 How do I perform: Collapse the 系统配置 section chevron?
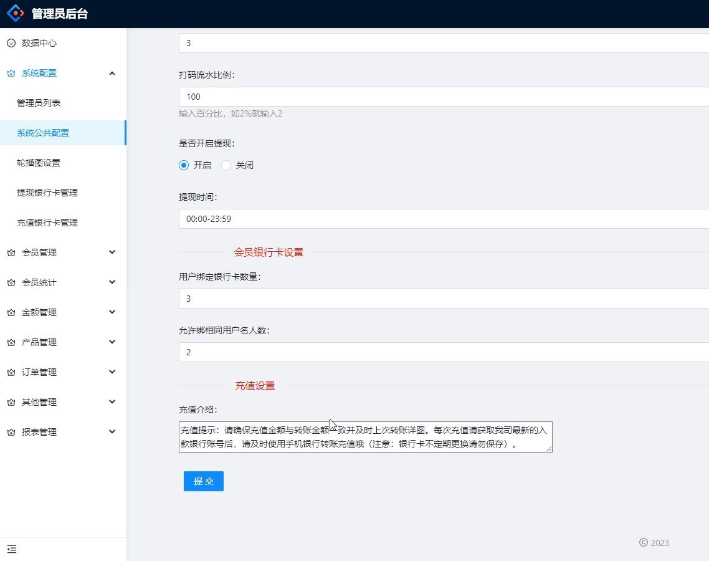[112, 73]
